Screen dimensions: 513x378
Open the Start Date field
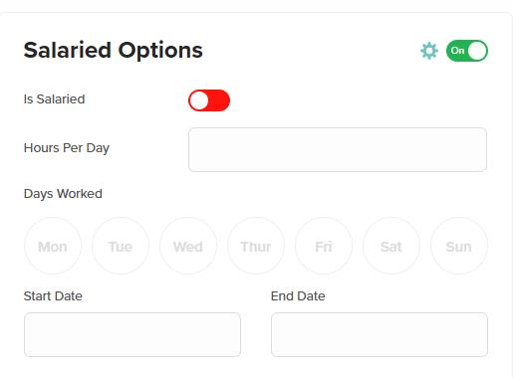(x=132, y=334)
